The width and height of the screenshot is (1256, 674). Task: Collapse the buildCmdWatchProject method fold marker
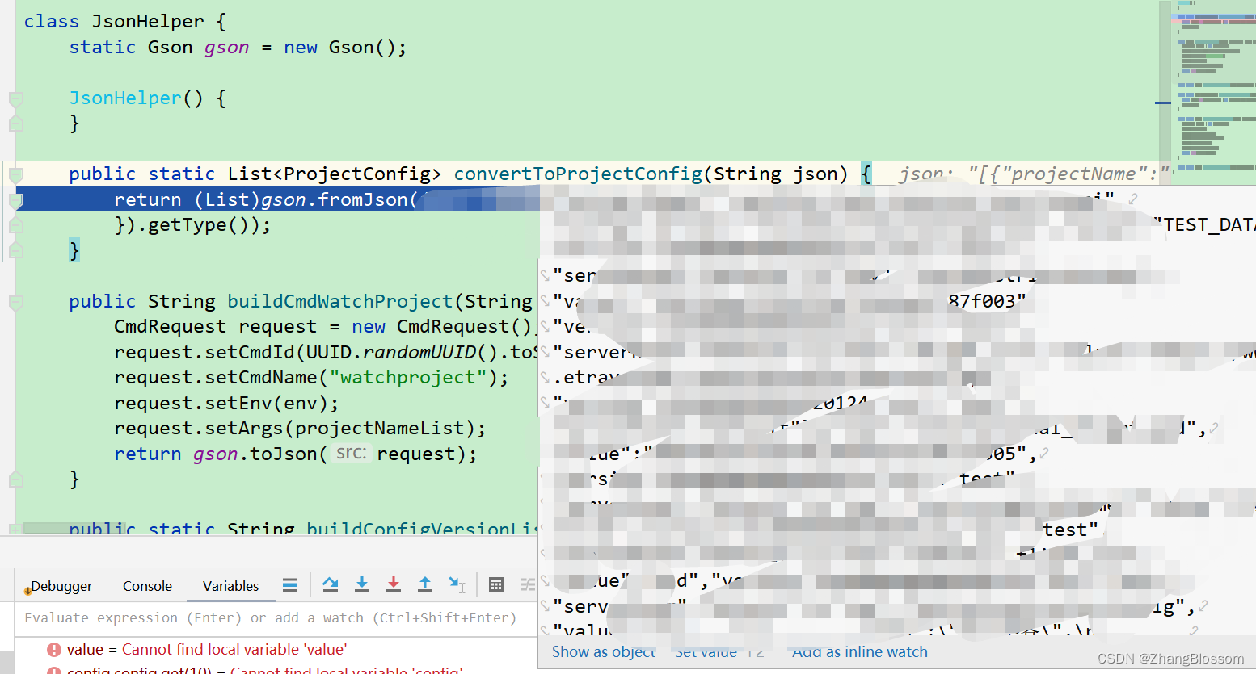15,302
